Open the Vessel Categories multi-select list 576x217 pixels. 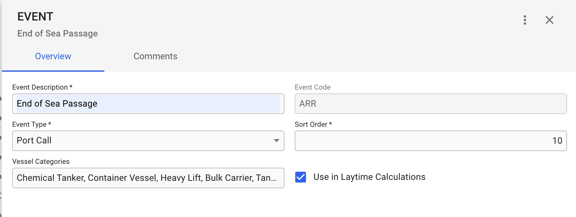[x=148, y=178]
